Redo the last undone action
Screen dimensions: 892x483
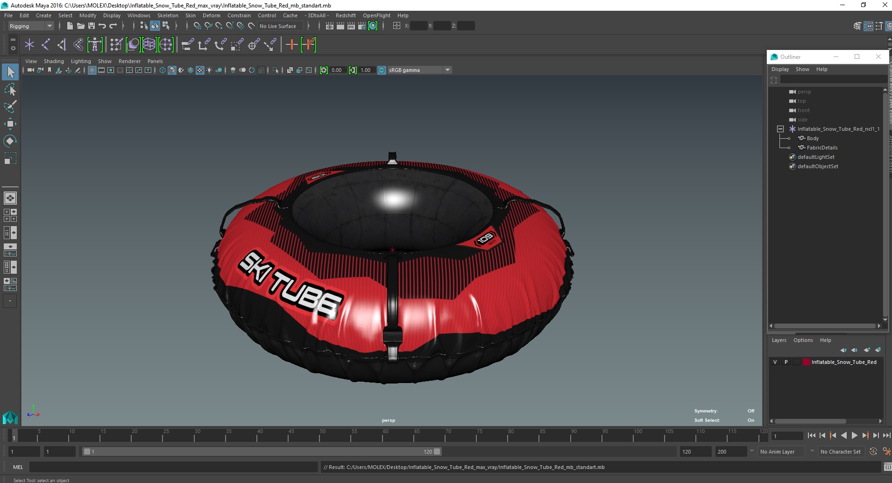(x=113, y=26)
